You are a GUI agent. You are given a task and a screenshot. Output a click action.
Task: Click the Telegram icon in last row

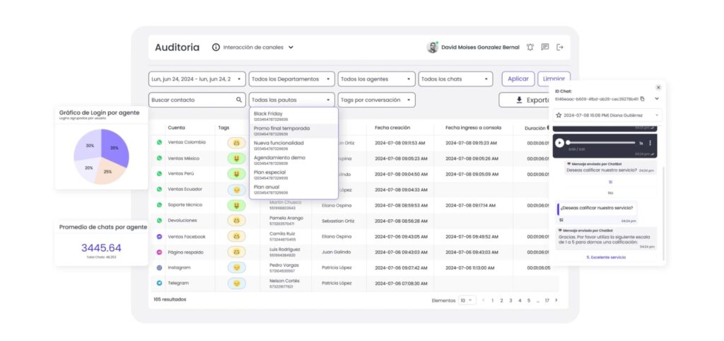159,283
